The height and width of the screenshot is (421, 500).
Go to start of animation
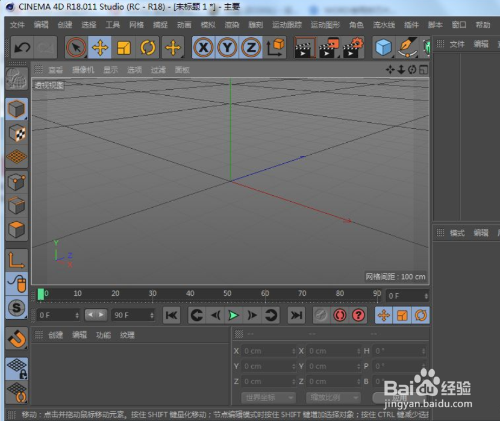pos(172,316)
